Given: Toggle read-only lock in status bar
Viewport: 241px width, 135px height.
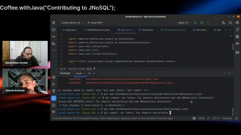Looking at the screenshot, I should point(236,118).
